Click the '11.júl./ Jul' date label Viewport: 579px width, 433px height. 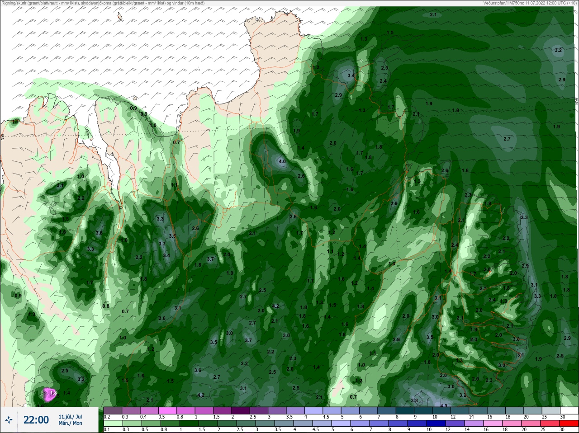[x=70, y=417]
